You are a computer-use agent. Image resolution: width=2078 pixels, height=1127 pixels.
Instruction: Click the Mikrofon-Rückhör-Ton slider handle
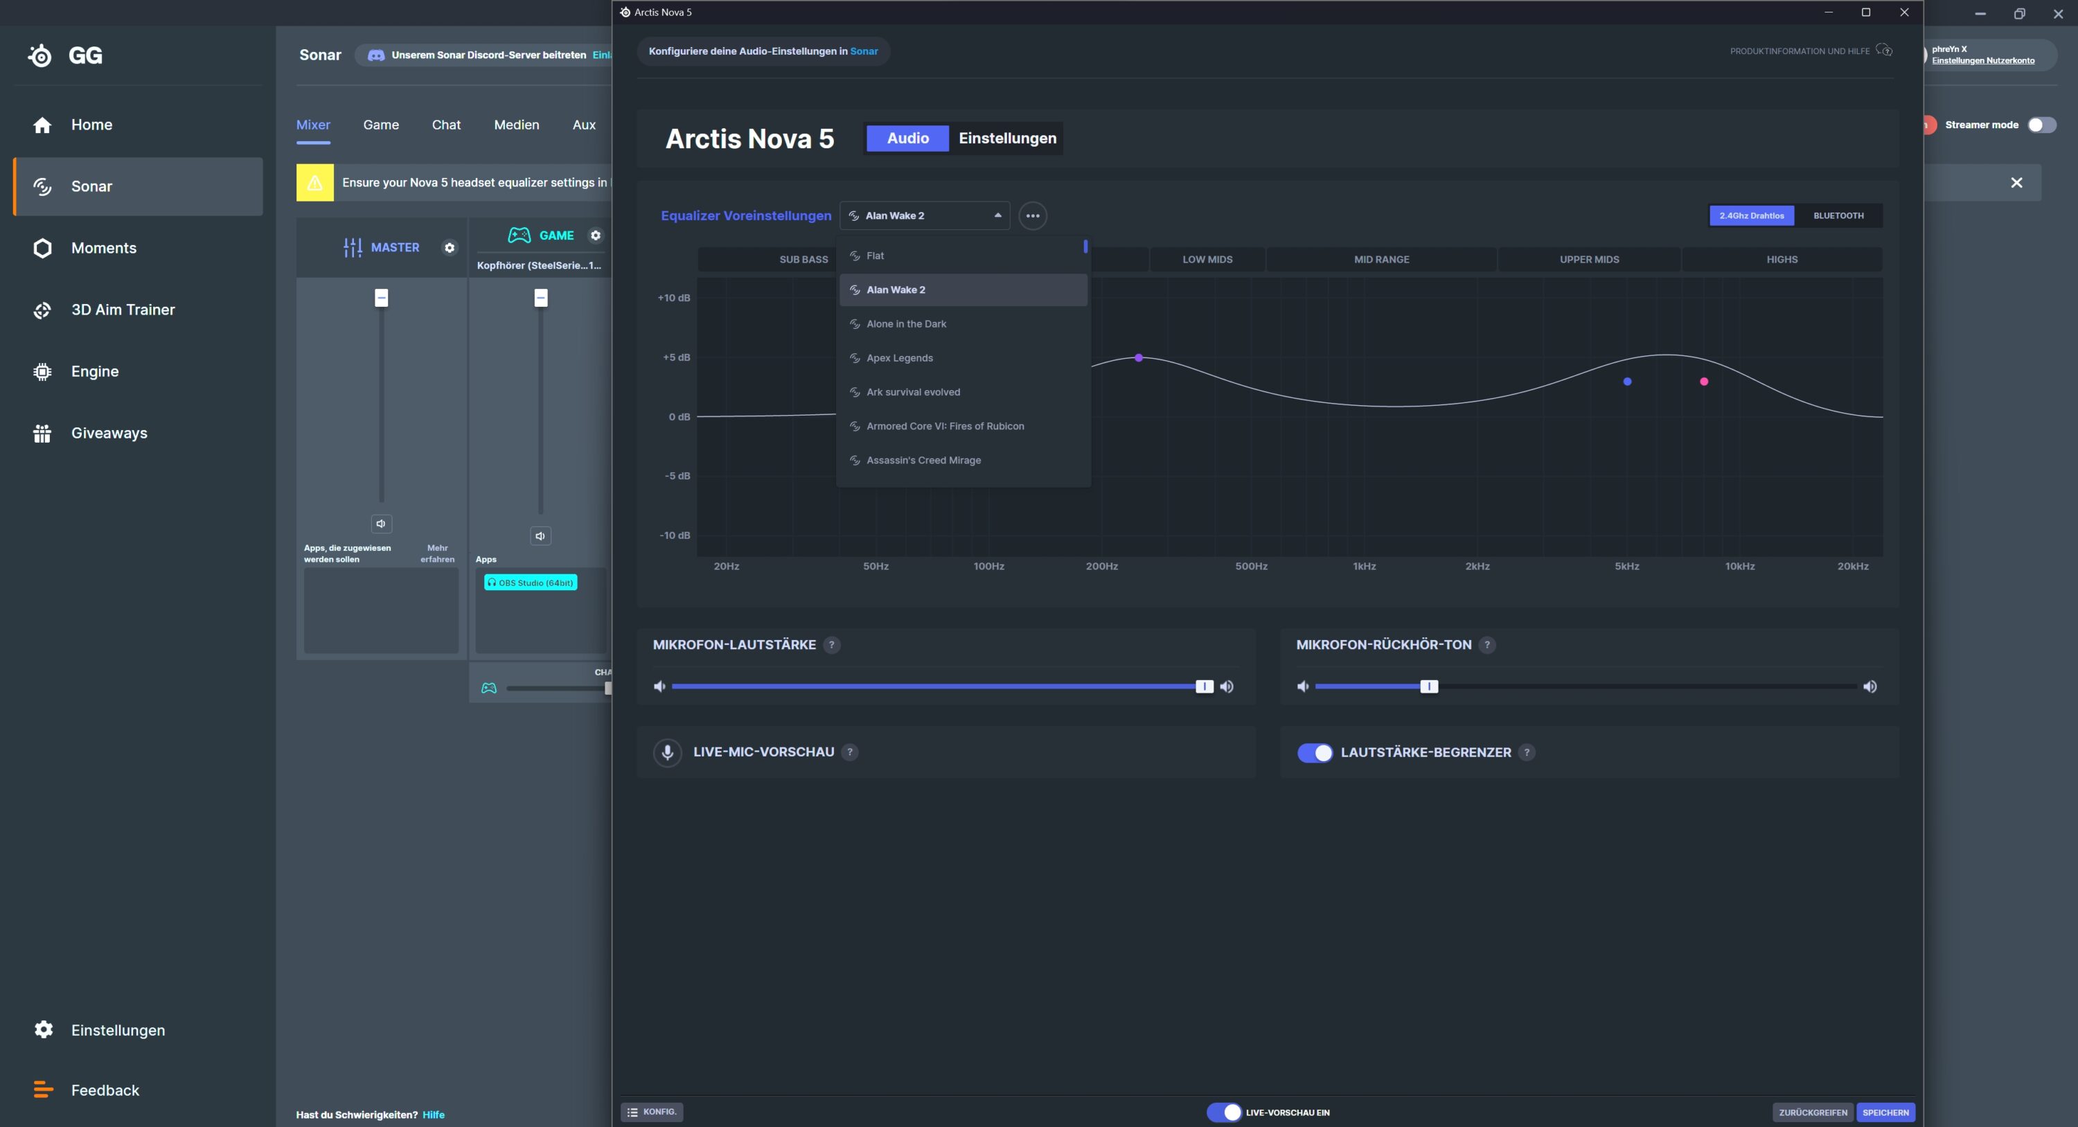click(x=1428, y=686)
